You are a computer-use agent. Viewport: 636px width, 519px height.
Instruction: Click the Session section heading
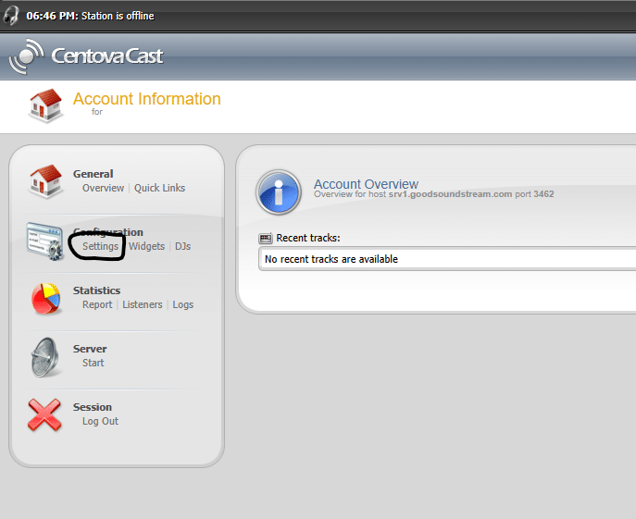pyautogui.click(x=93, y=407)
